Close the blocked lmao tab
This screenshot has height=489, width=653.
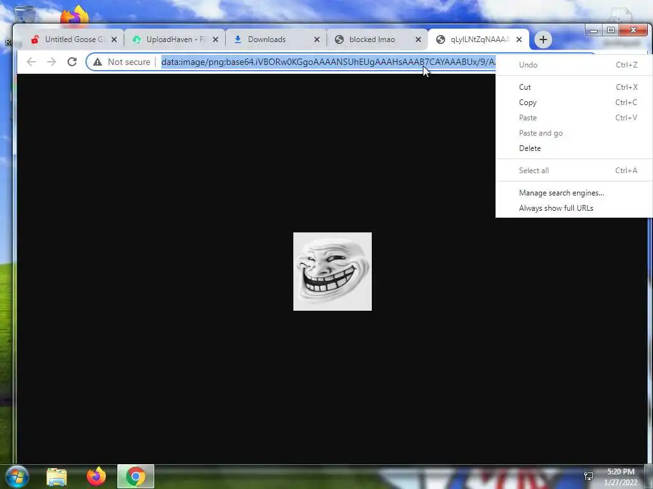[x=418, y=39]
